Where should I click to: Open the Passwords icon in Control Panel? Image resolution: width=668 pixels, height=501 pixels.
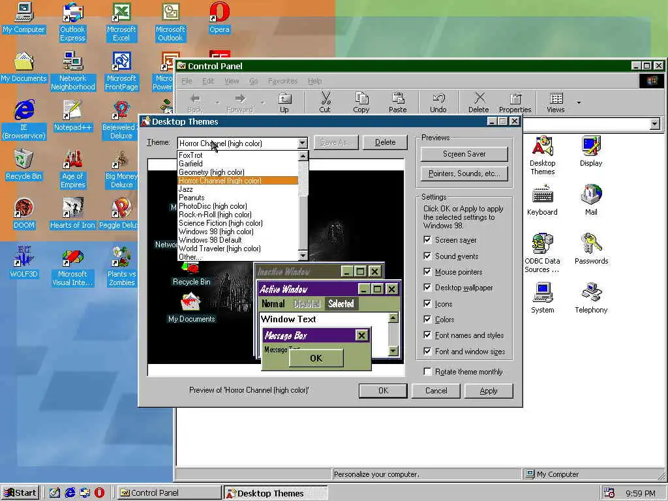pos(591,249)
